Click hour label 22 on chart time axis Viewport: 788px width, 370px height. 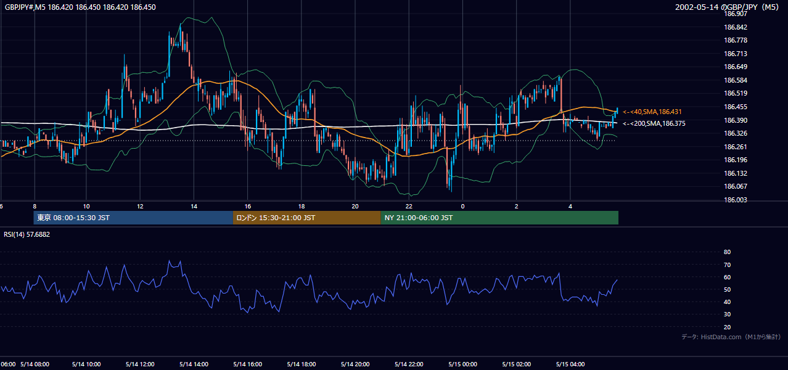[408, 206]
